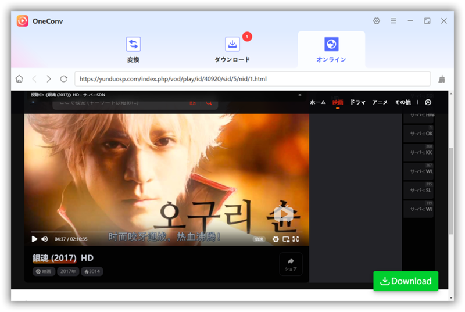Open the hamburger menu icon
465x312 pixels.
tap(394, 21)
